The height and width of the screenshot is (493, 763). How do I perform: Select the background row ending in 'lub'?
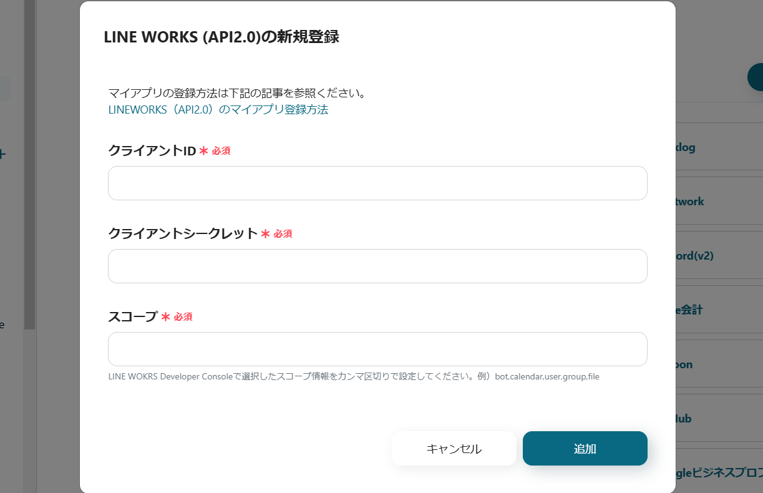pyautogui.click(x=719, y=419)
